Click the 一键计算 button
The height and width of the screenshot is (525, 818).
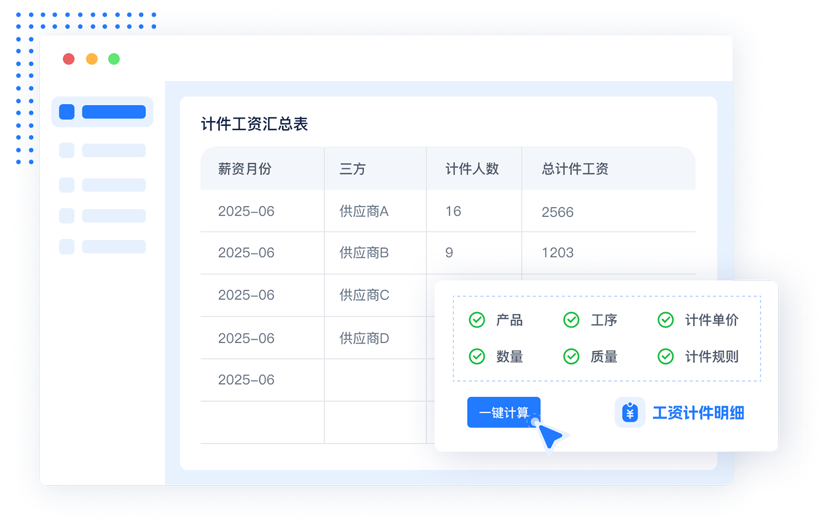[x=503, y=412]
